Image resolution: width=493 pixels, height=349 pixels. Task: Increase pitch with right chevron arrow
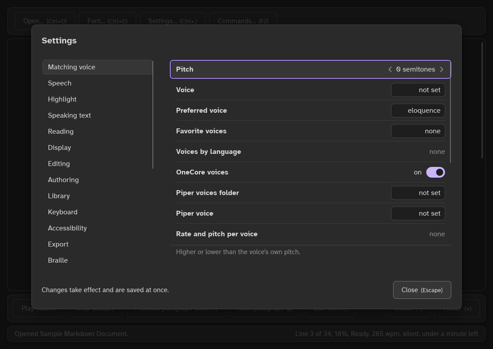441,69
